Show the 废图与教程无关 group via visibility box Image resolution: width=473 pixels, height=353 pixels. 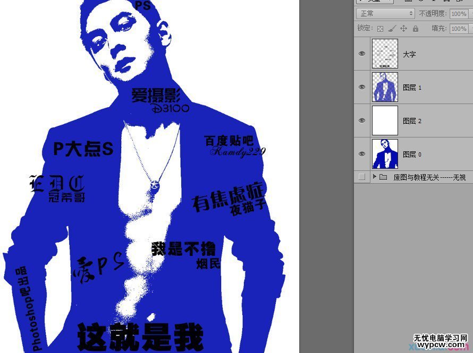tap(362, 177)
